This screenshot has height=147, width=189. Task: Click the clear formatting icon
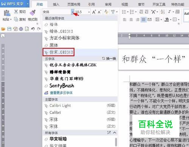[106, 12]
